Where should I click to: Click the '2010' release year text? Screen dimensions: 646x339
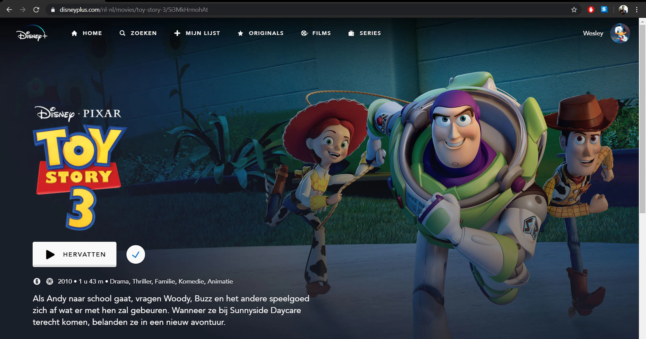tap(65, 281)
